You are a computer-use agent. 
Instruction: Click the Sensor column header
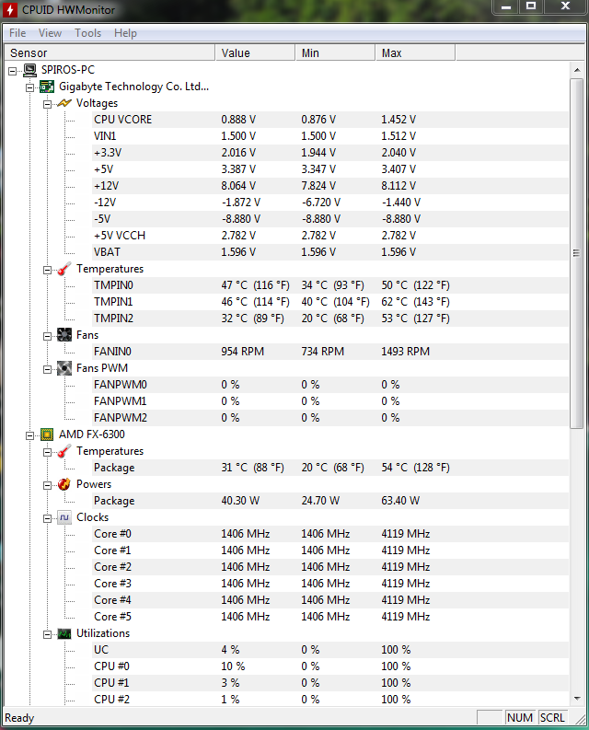[110, 52]
